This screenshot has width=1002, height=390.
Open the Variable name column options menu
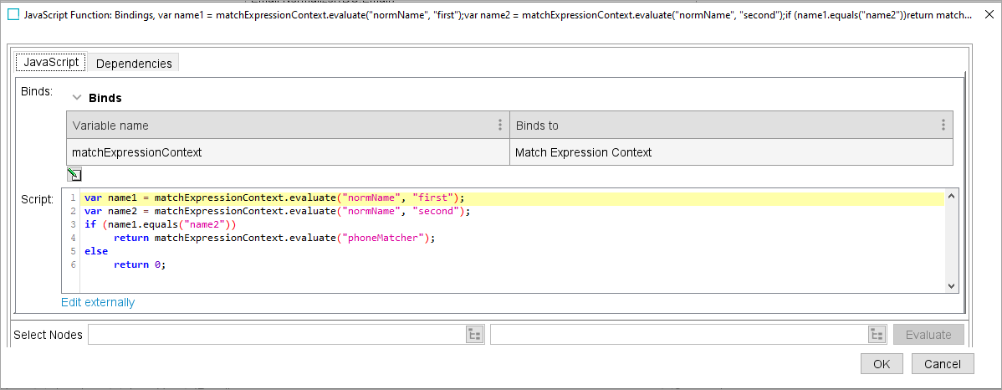(500, 126)
